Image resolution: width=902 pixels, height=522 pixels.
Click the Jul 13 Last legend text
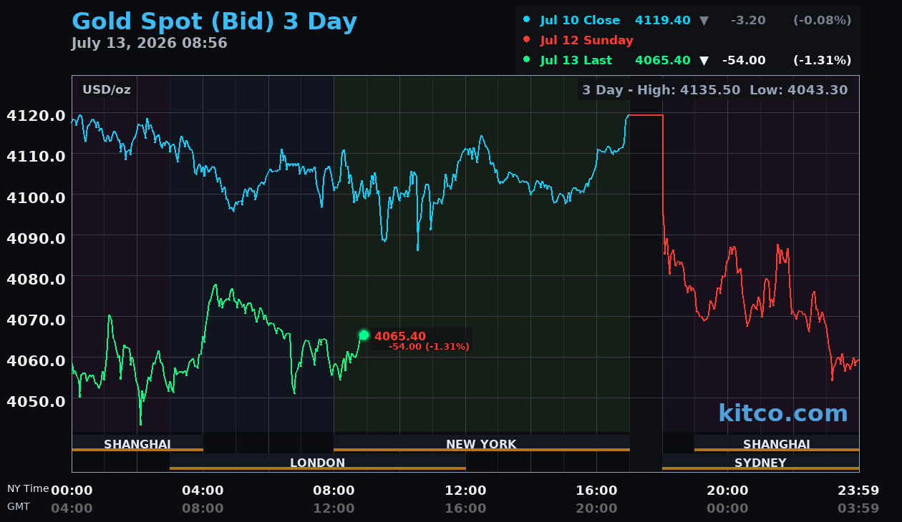tap(576, 61)
